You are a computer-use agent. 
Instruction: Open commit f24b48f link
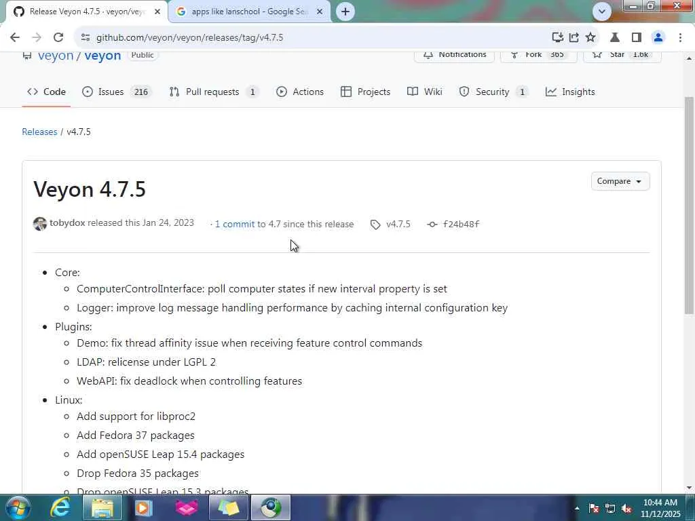461,224
